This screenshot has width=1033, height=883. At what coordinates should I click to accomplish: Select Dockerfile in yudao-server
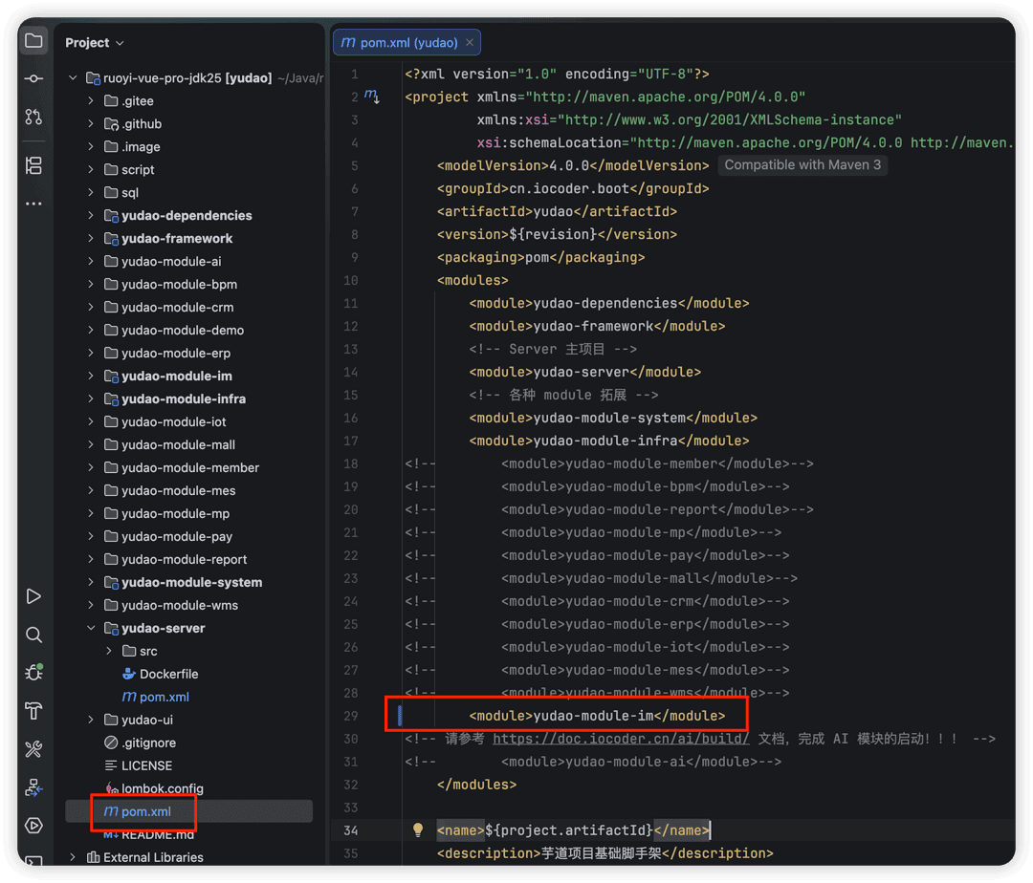pyautogui.click(x=168, y=675)
